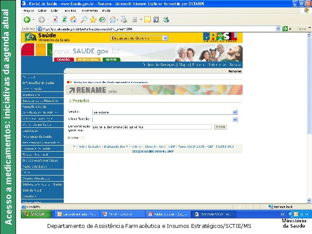Open the Favoritos menu
312x234 pixels.
click(x=70, y=10)
